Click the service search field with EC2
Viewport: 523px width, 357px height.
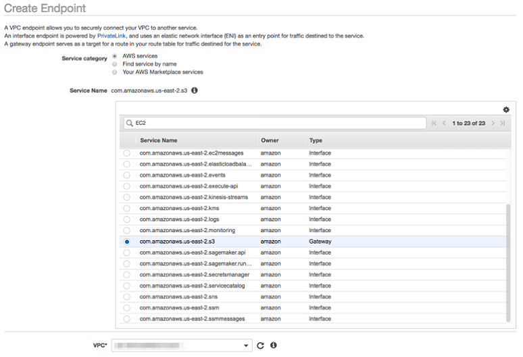(x=275, y=123)
